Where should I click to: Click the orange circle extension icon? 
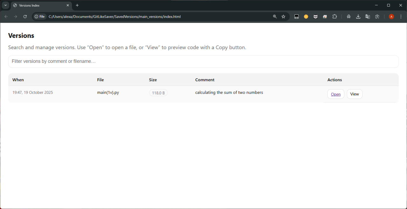click(306, 16)
